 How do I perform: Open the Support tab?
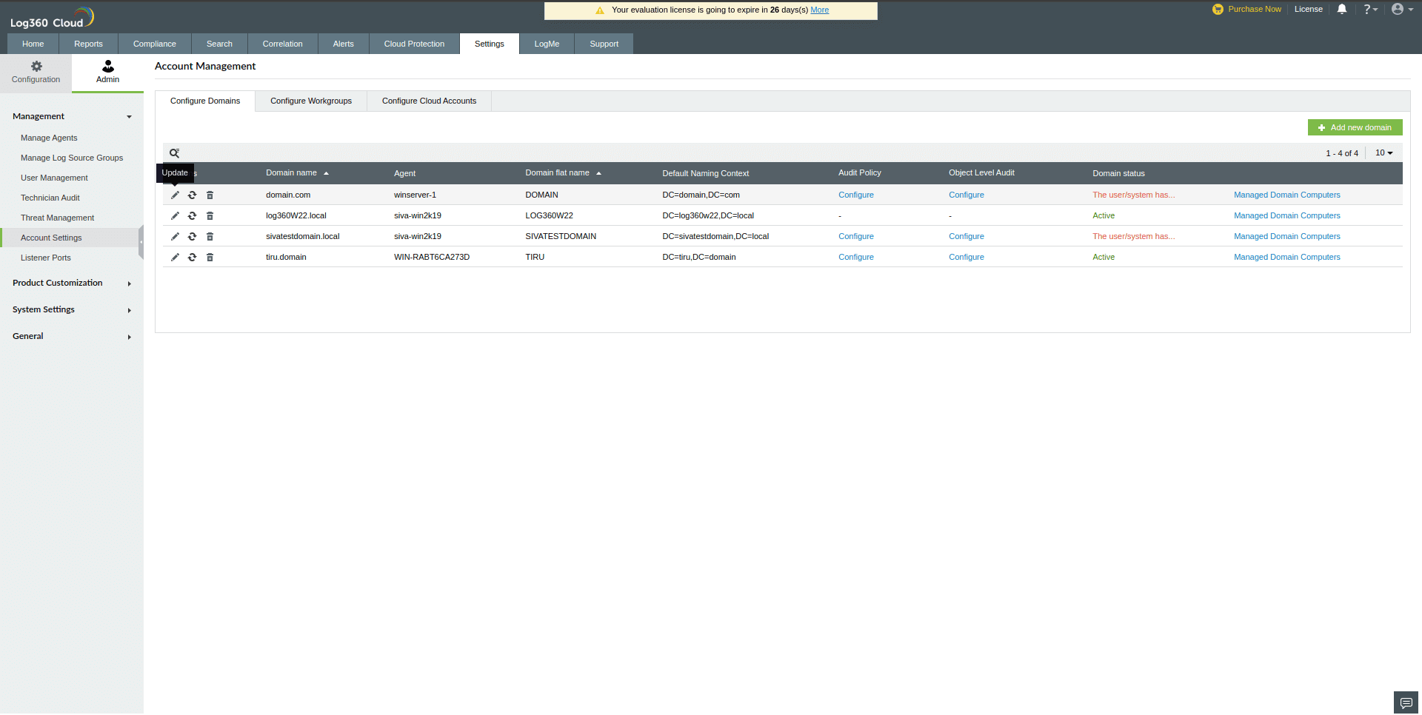tap(604, 44)
